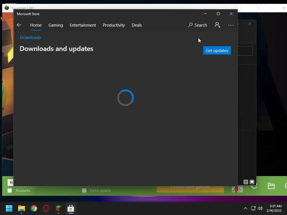Viewport: 287px width, 215px height.
Task: Launch Google Chrome from the taskbar
Action: point(34,208)
